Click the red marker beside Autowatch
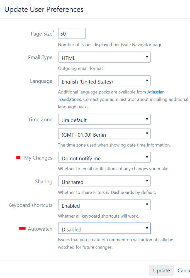The image size is (190, 278). pos(22,228)
